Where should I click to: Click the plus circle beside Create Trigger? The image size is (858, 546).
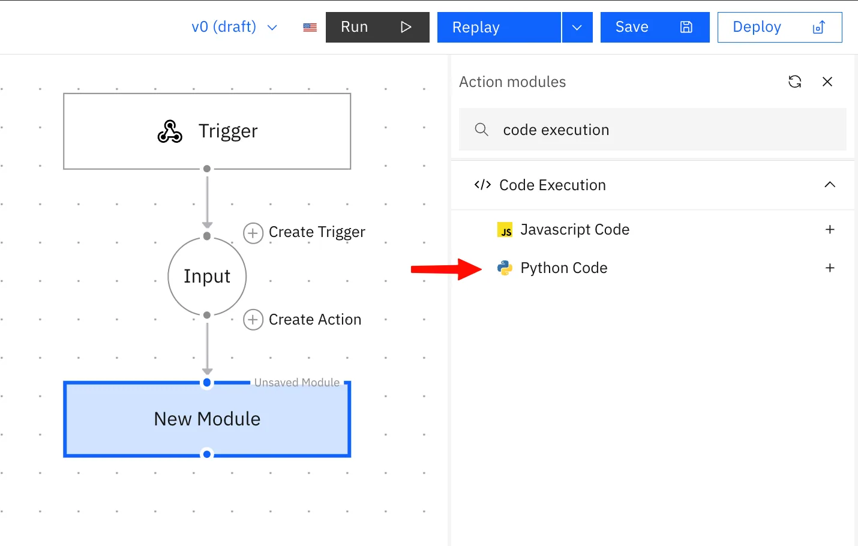click(x=253, y=233)
